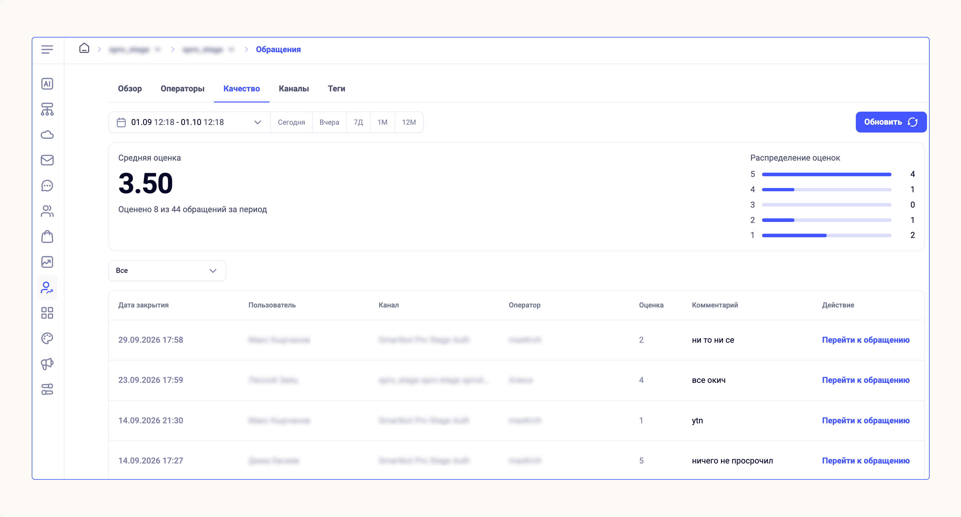Viewport: 961px width, 517px height.
Task: Click the Дата закрытия column header
Action: coord(143,305)
